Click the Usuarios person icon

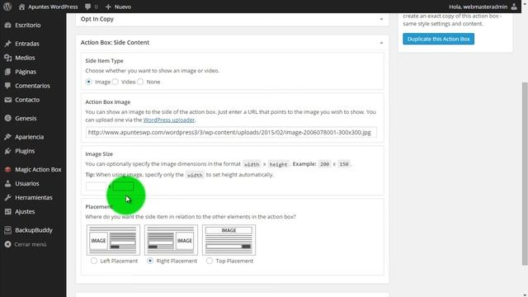tap(8, 183)
